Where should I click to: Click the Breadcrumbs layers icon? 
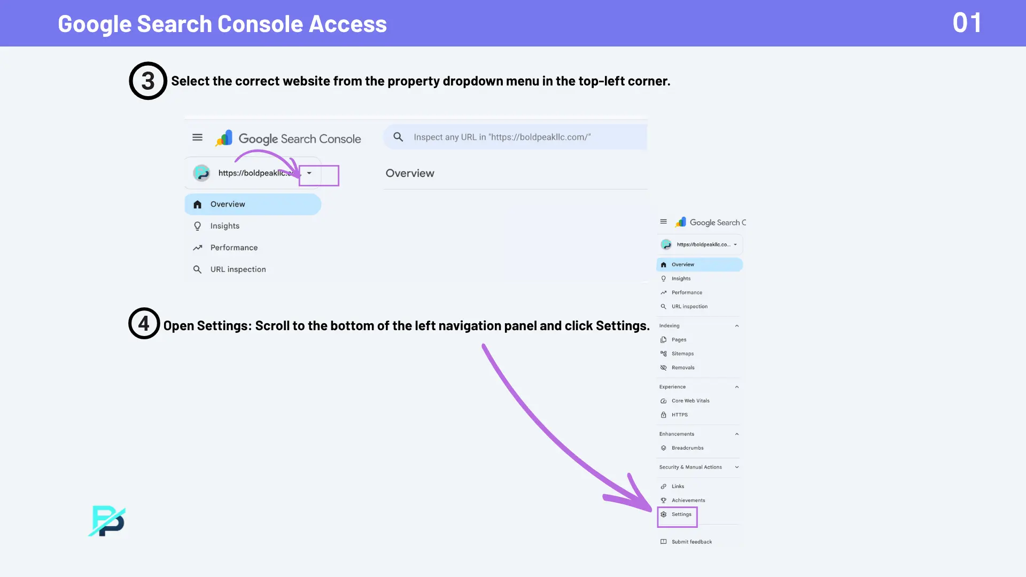pyautogui.click(x=663, y=448)
